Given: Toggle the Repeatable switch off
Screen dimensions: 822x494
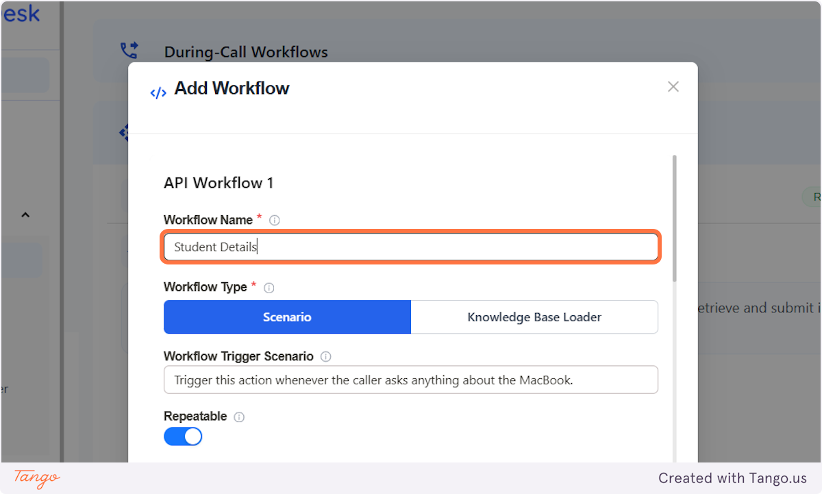Looking at the screenshot, I should coord(183,436).
